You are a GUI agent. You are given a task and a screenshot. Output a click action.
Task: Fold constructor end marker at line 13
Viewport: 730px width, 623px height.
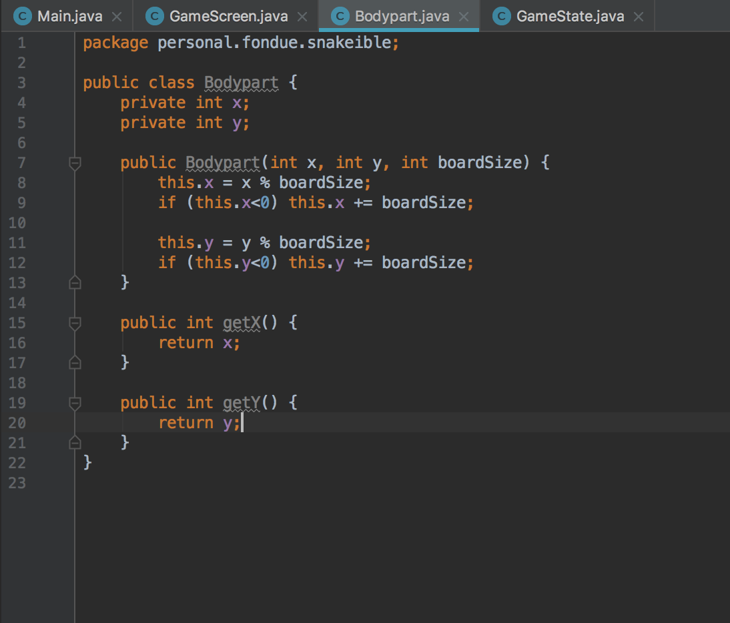click(x=75, y=282)
